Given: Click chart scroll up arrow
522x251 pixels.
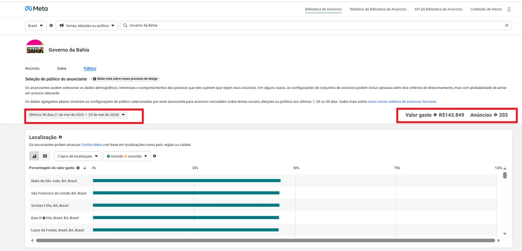Looking at the screenshot, I should click(505, 168).
